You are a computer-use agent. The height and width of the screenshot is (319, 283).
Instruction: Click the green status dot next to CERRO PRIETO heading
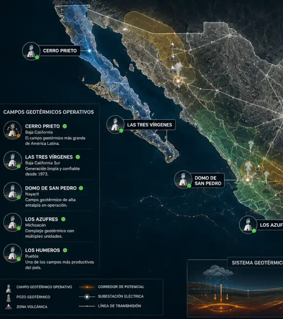[x=64, y=126]
